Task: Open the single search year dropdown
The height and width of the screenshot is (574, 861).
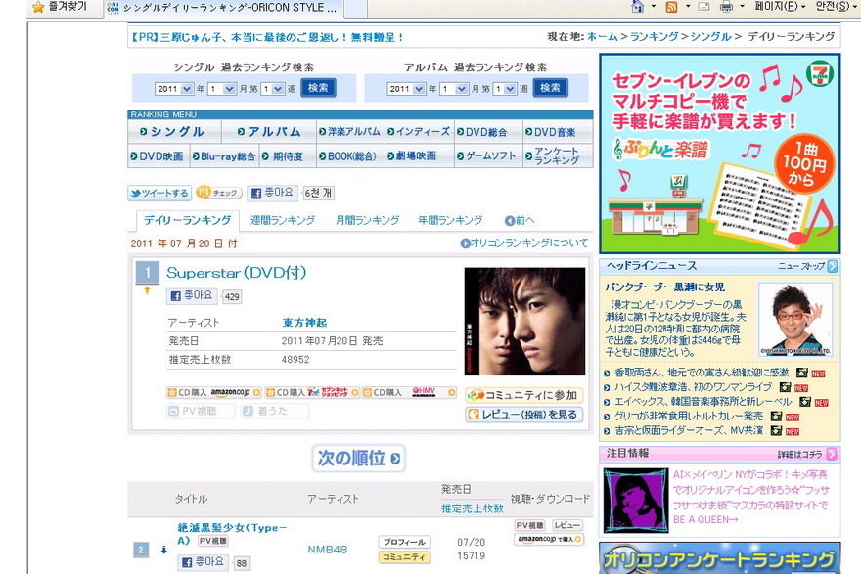Action: point(174,89)
